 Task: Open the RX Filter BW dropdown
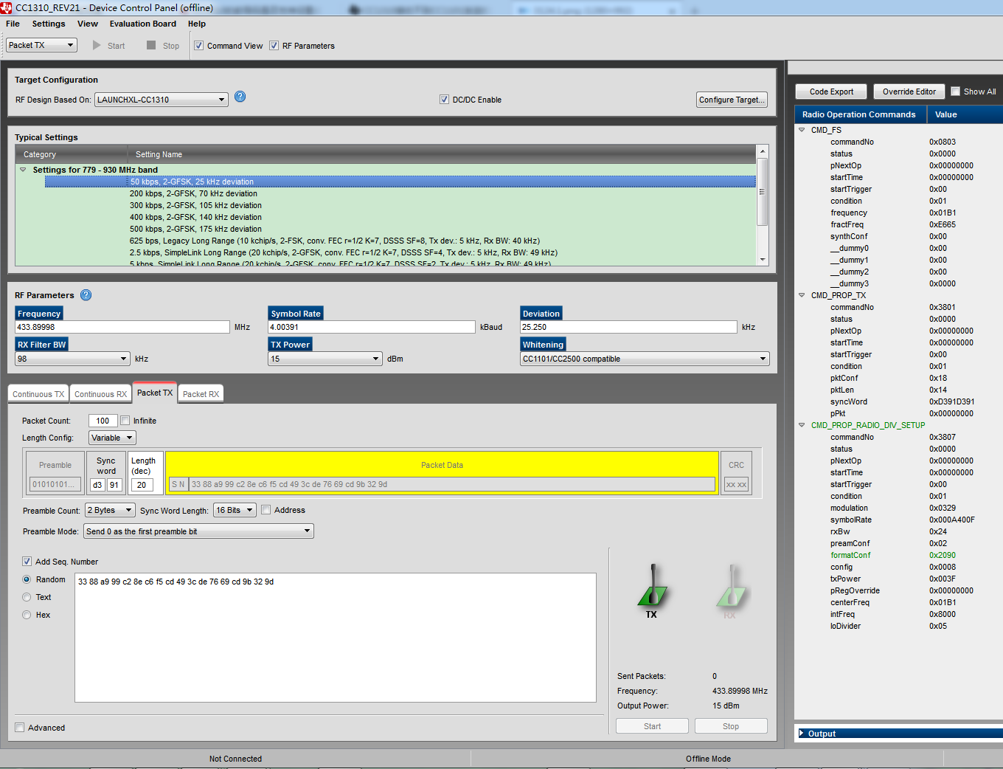[x=73, y=359]
